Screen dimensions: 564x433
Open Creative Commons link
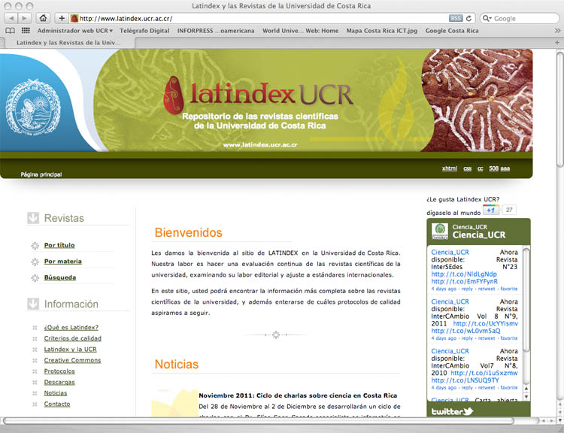pos(72,360)
